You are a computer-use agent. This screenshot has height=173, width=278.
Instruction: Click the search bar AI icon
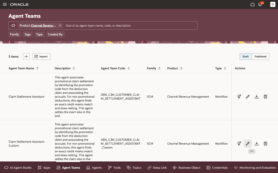(x=13, y=26)
